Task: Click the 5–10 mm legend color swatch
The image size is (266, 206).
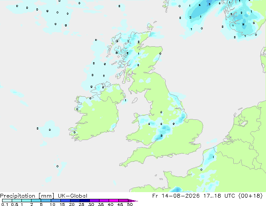Action: point(46,201)
